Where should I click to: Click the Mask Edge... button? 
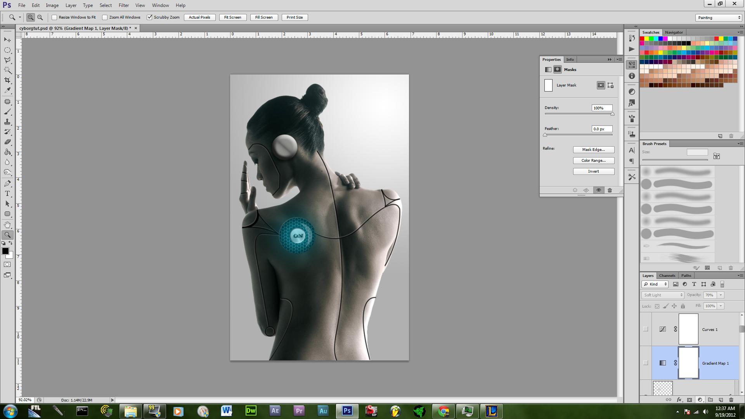click(x=594, y=150)
